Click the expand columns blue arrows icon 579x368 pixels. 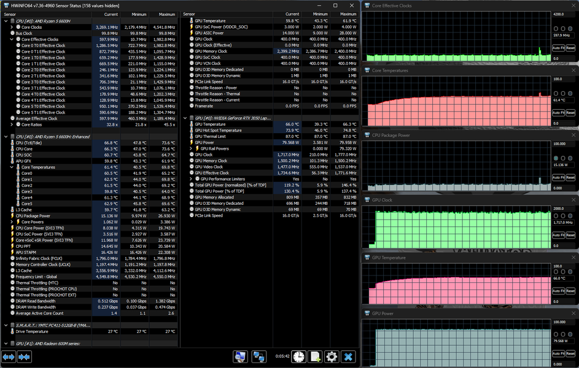point(9,356)
